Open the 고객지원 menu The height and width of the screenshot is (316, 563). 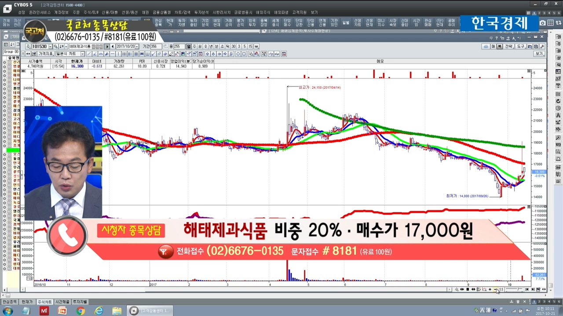(x=299, y=12)
